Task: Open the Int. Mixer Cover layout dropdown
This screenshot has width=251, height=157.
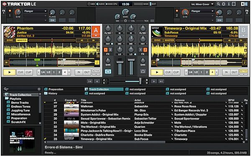Action: (202, 4)
